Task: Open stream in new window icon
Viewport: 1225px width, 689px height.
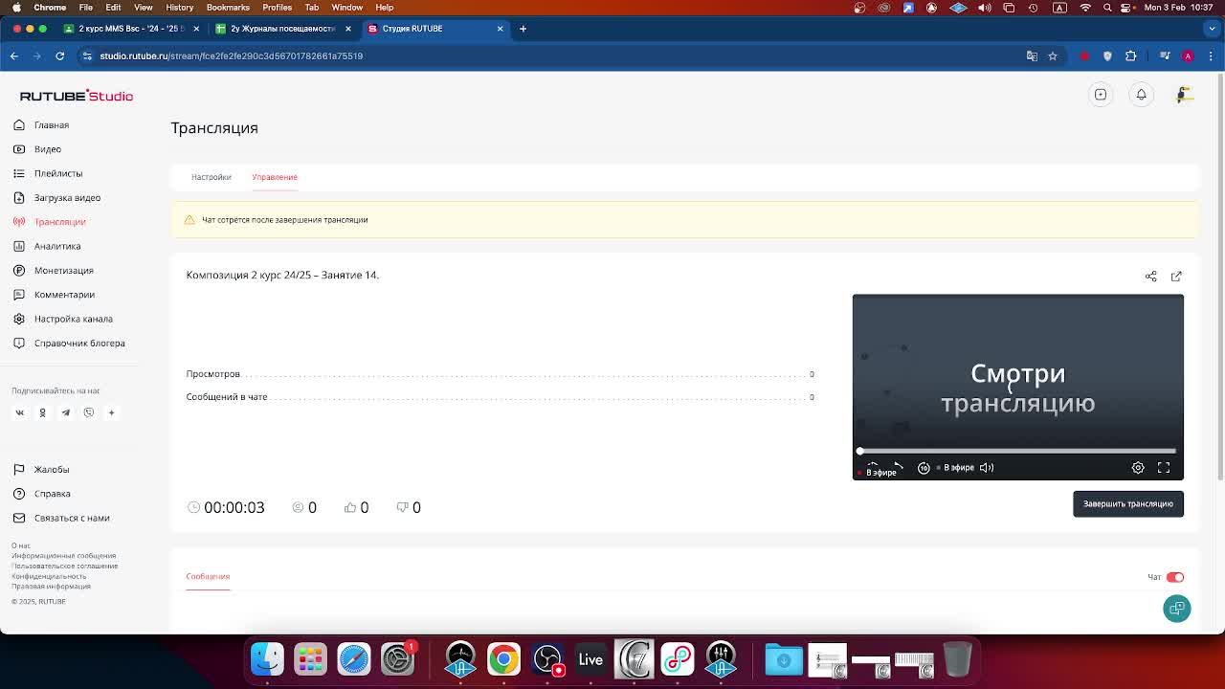Action: click(1176, 277)
